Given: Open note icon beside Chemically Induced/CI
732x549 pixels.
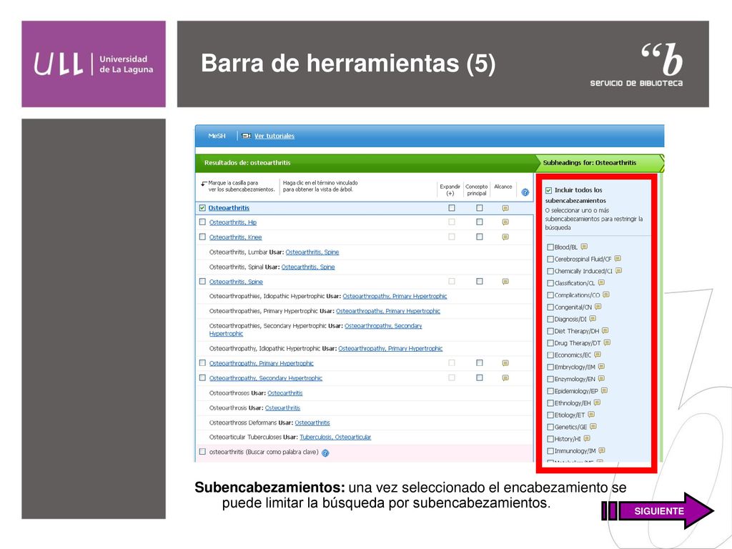Looking at the screenshot, I should coord(618,271).
